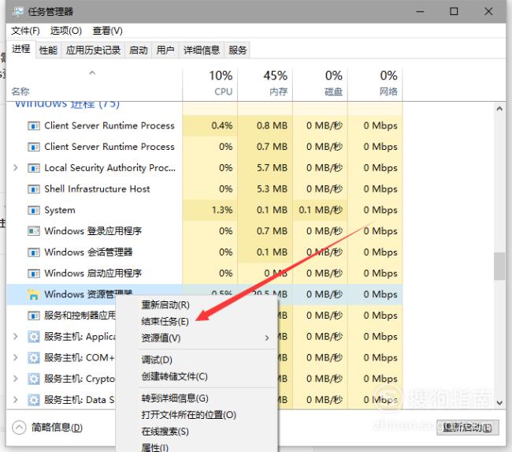Choose 在线搜索(S) in context menu
This screenshot has height=452, width=512.
[165, 431]
